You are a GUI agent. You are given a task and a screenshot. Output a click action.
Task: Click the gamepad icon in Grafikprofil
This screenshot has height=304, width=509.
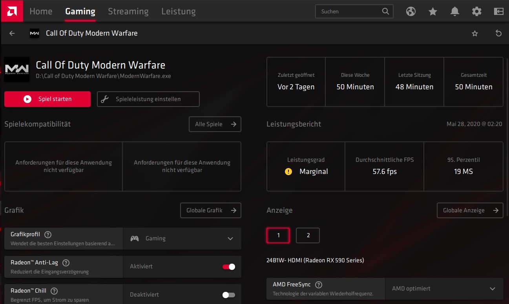click(x=135, y=238)
